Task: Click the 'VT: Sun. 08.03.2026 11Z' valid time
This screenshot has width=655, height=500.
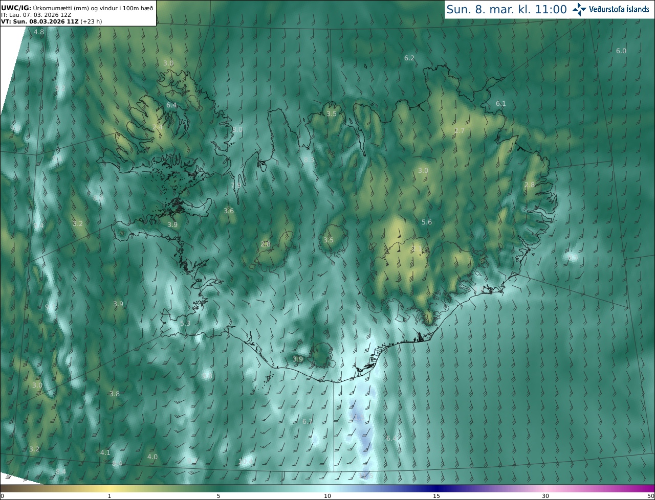Action: point(40,21)
